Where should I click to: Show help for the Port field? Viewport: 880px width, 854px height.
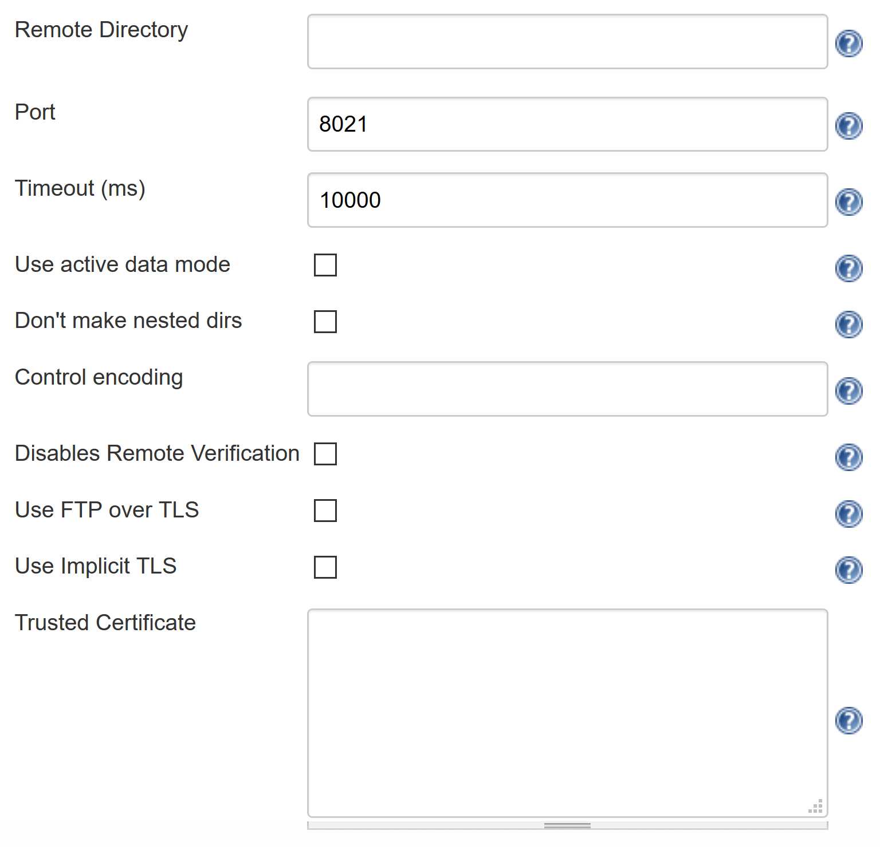tap(848, 126)
